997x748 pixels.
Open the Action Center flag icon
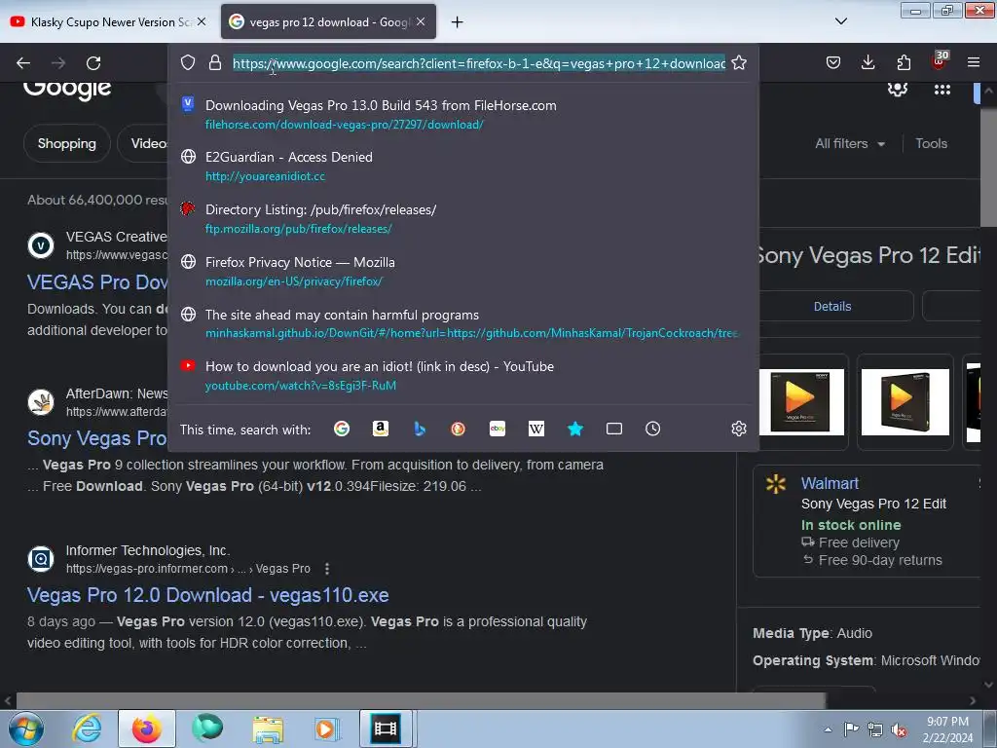tap(851, 729)
